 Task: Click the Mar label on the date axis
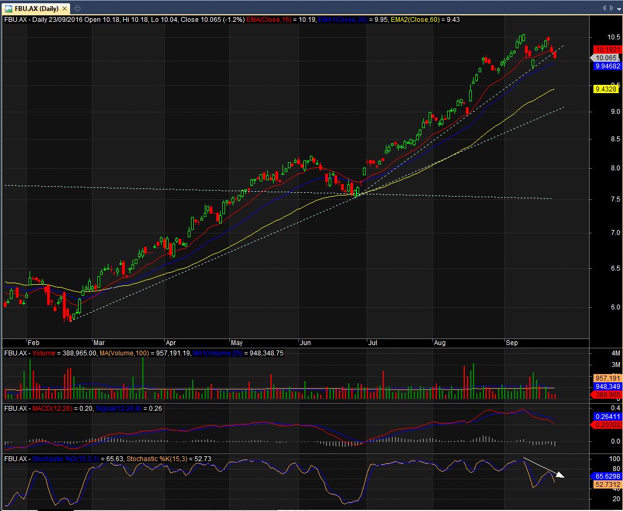(x=99, y=343)
